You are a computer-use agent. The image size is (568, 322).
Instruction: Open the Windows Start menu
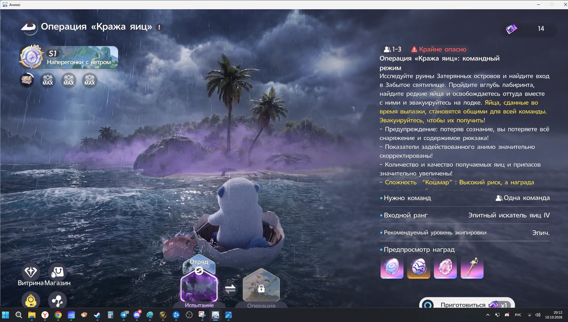[6, 315]
